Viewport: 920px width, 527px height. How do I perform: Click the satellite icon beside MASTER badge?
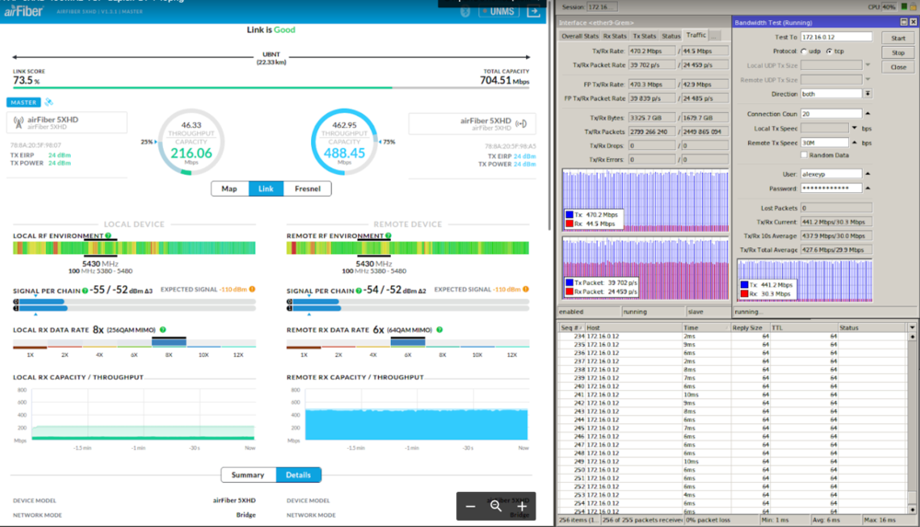[x=49, y=102]
